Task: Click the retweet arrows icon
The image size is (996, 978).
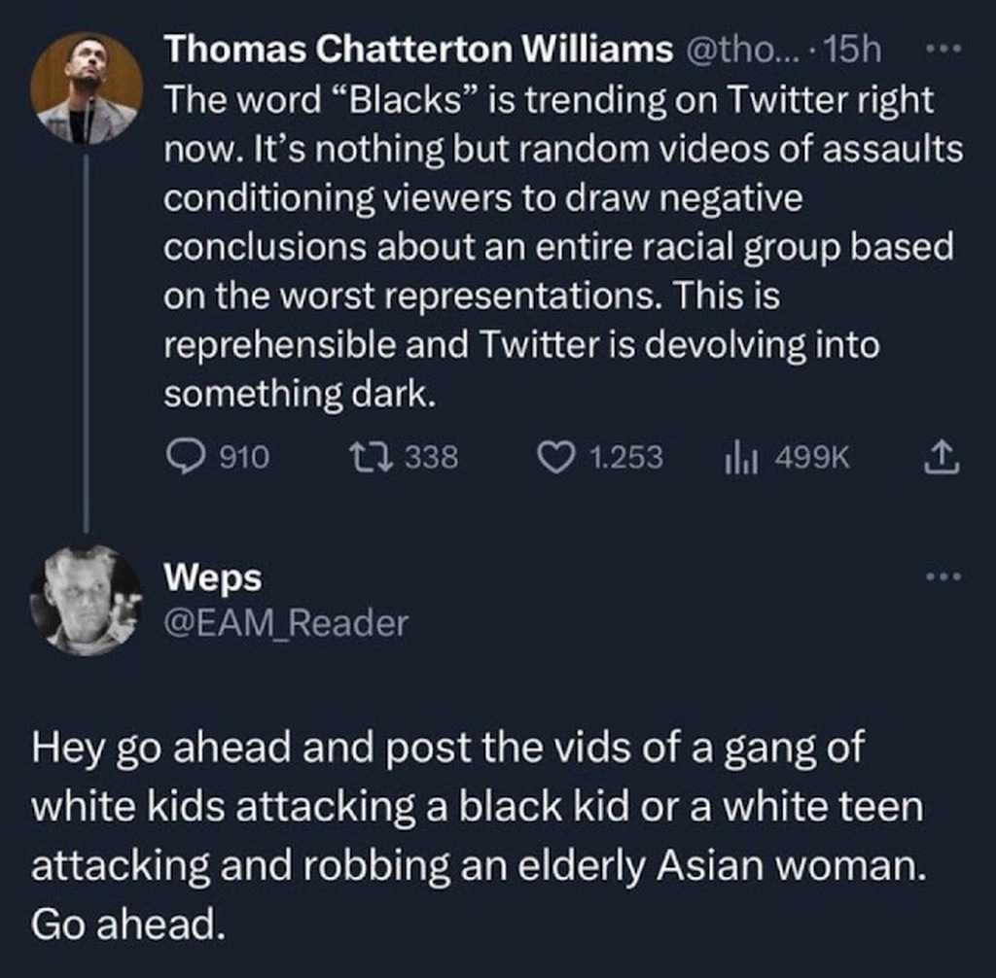Action: click(376, 457)
